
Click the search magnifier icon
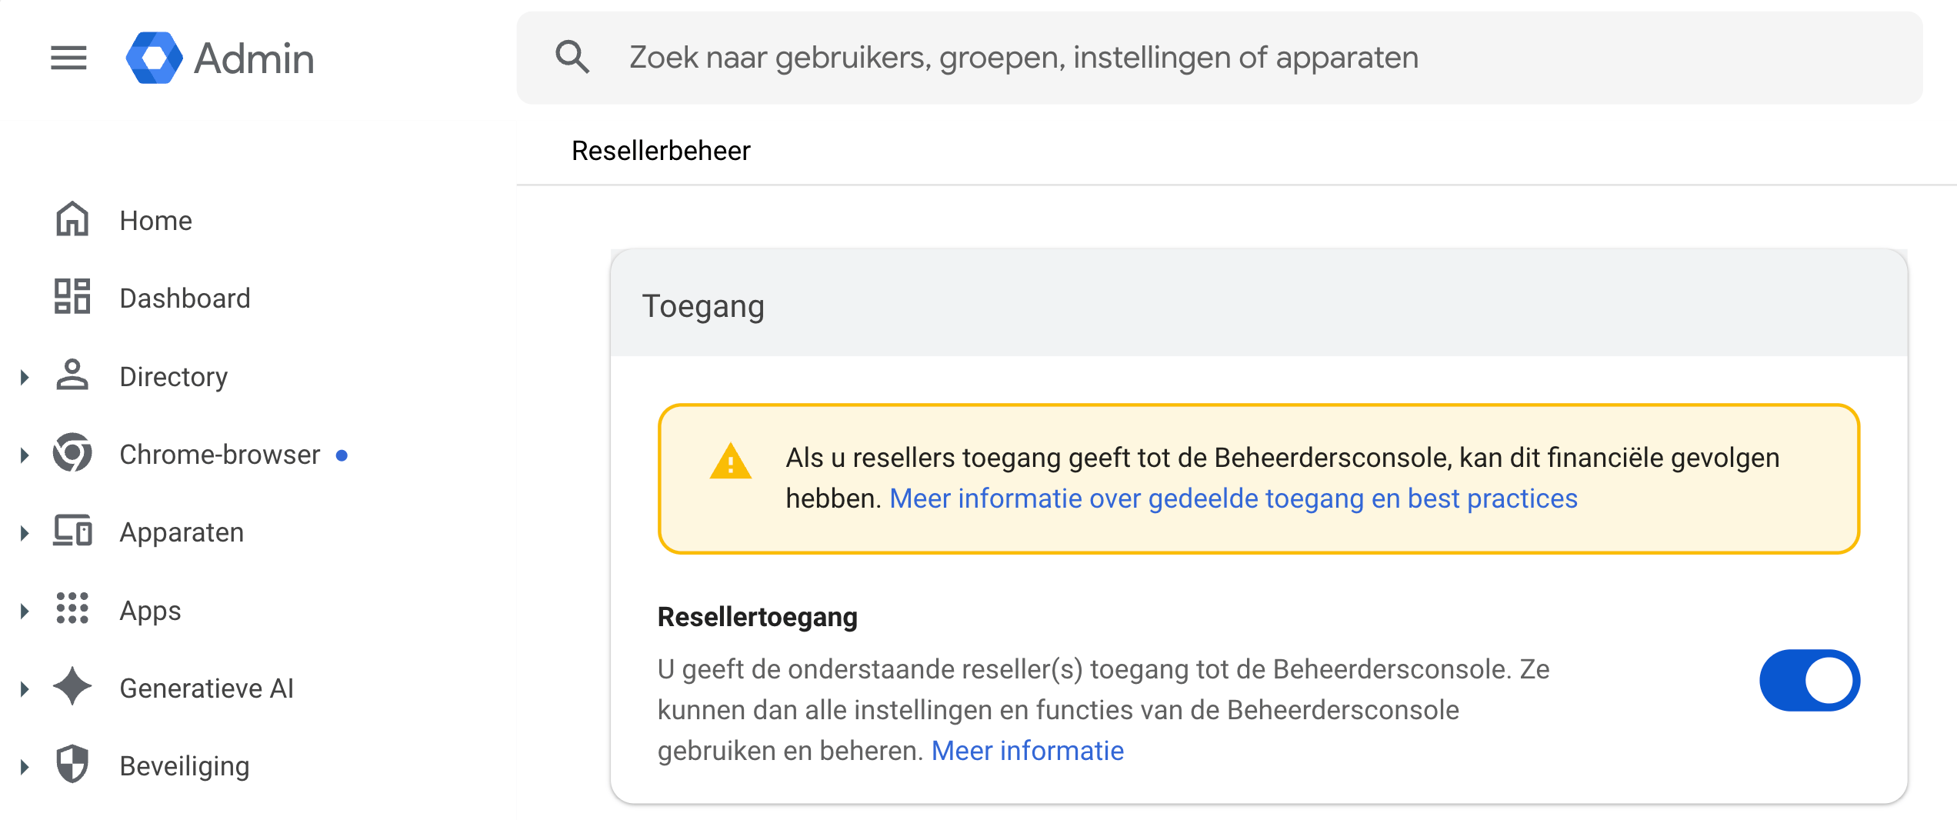point(572,58)
